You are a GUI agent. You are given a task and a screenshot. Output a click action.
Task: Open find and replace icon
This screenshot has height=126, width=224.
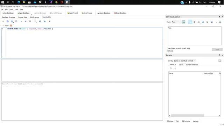[44, 21]
